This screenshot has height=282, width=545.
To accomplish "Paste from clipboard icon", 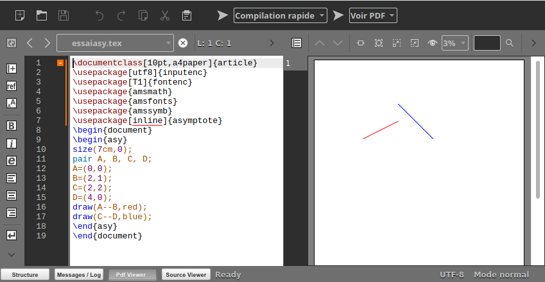I will coord(187,15).
